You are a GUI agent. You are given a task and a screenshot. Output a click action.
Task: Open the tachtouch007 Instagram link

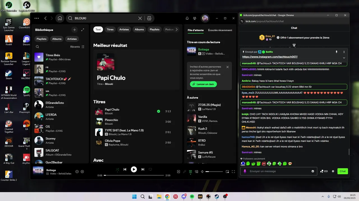pyautogui.click(x=270, y=57)
